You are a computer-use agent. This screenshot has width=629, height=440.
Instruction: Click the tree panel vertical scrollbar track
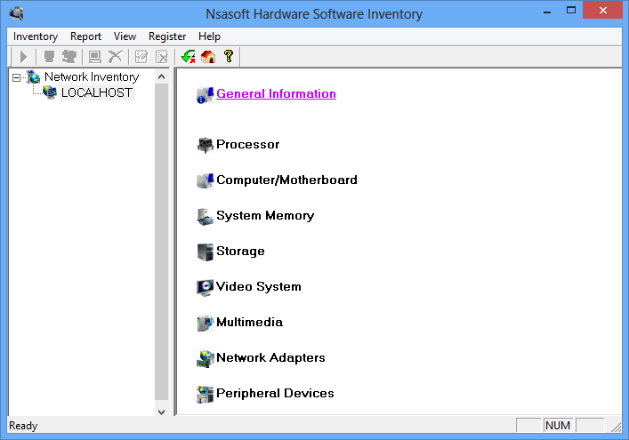click(x=161, y=242)
